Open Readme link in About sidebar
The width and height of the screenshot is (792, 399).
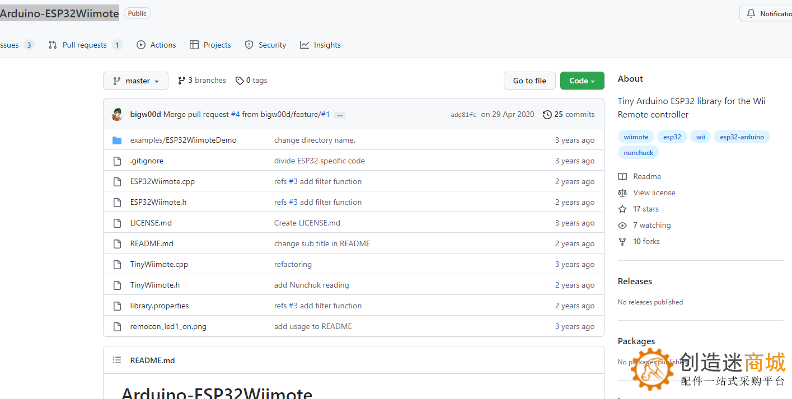click(640, 176)
